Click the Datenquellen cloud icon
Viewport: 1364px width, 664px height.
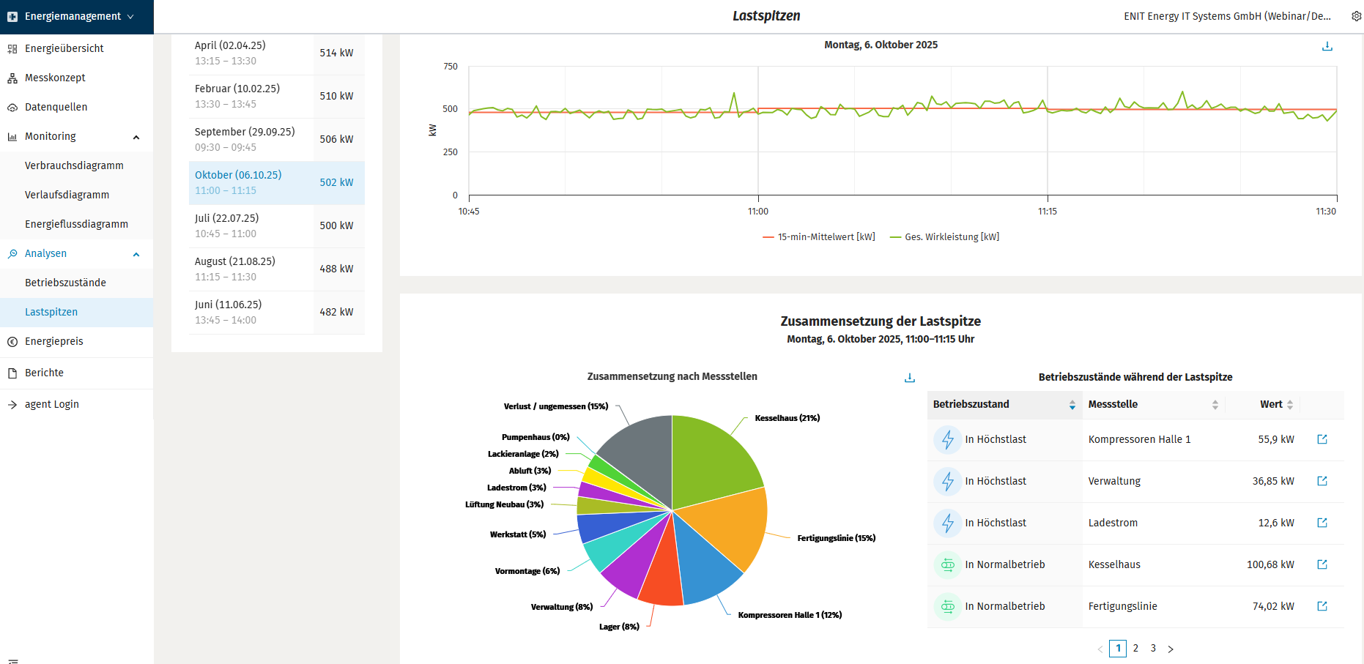click(12, 107)
